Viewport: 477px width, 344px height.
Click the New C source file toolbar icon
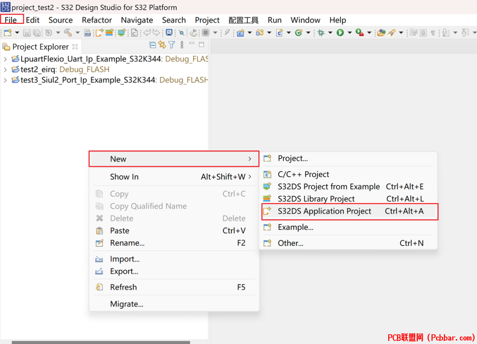click(280, 33)
